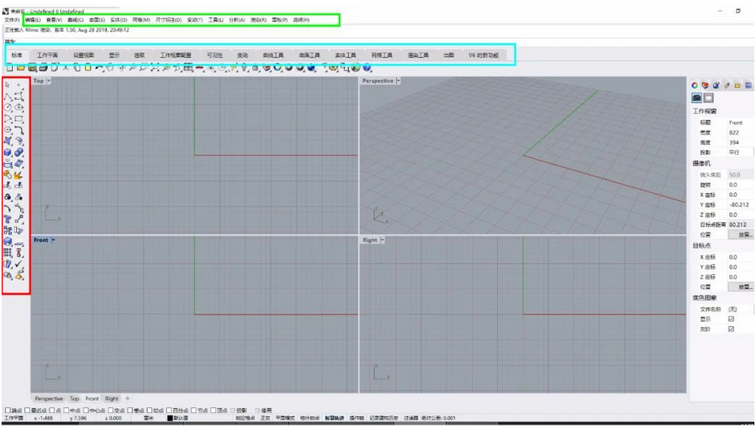Click the 标题 field showing Front
The width and height of the screenshot is (756, 426).
[x=740, y=123]
